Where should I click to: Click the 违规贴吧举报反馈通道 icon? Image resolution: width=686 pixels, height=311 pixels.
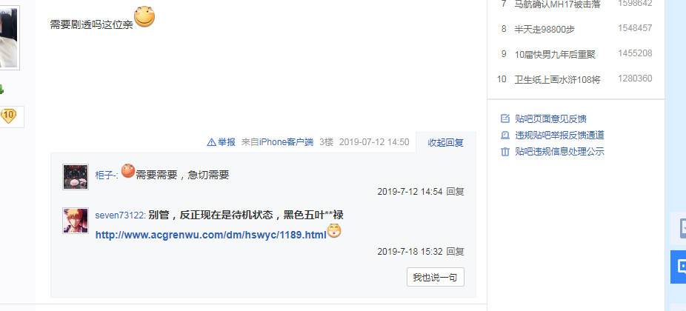point(505,136)
